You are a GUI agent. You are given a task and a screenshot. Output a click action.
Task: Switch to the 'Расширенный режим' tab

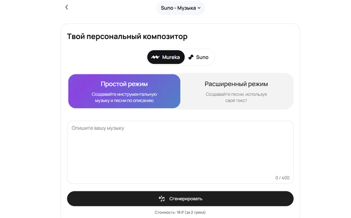coord(236,91)
